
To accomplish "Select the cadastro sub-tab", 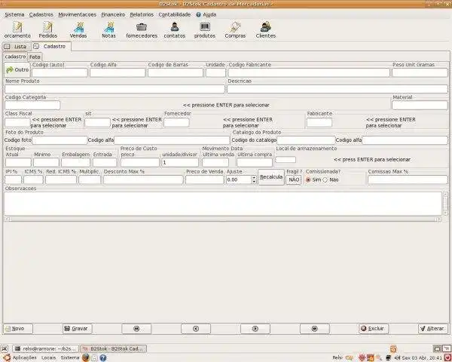I will click(15, 57).
